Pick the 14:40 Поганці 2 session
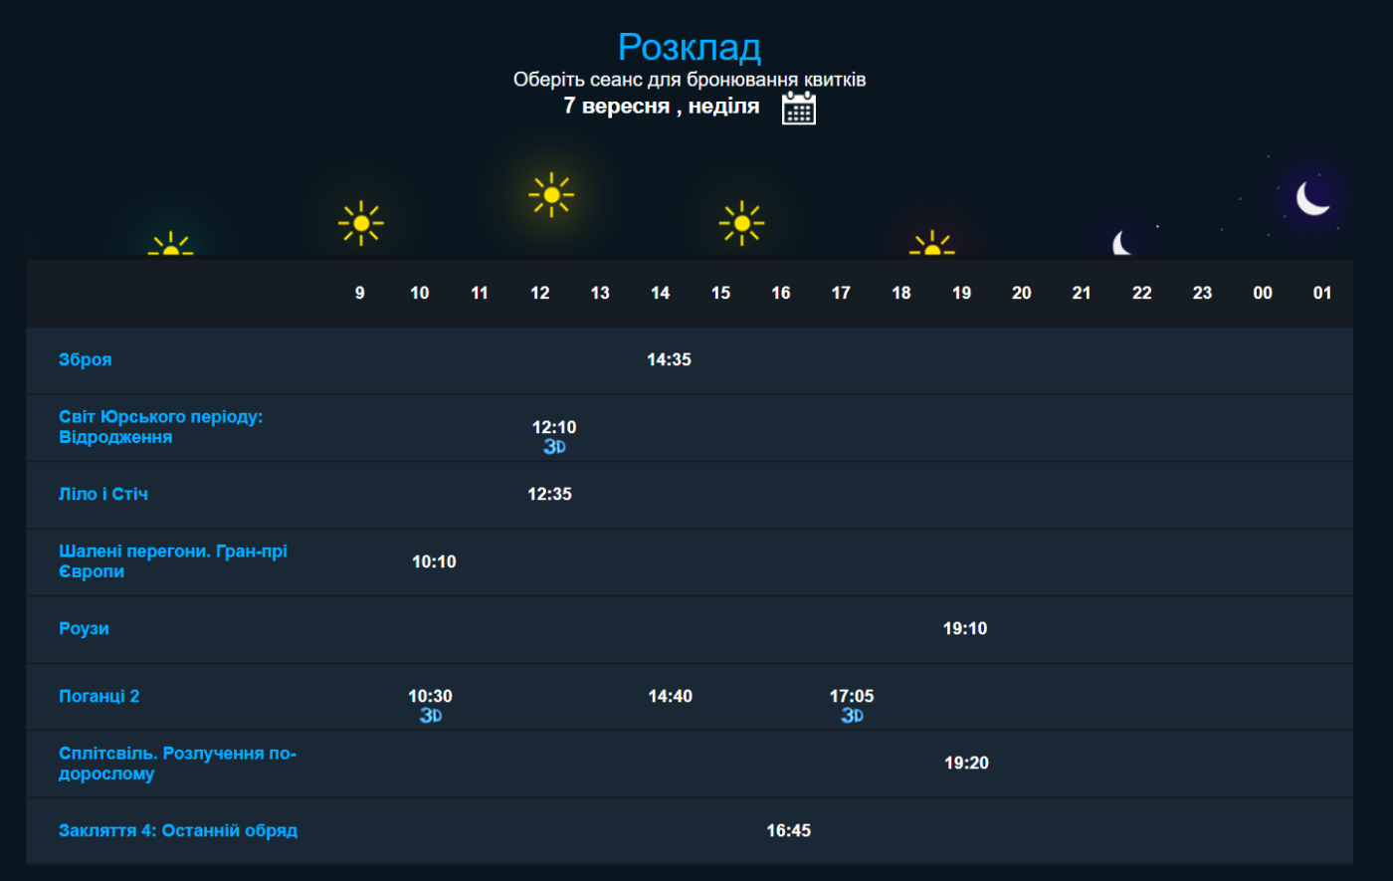1393x881 pixels. 670,696
